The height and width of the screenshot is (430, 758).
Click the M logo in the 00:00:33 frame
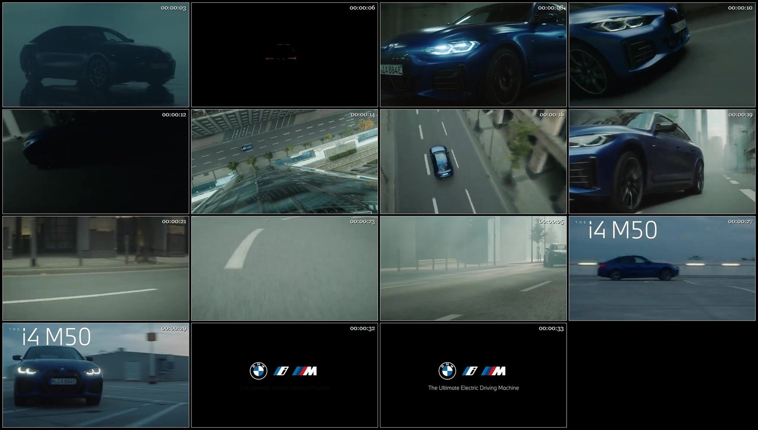click(x=494, y=371)
